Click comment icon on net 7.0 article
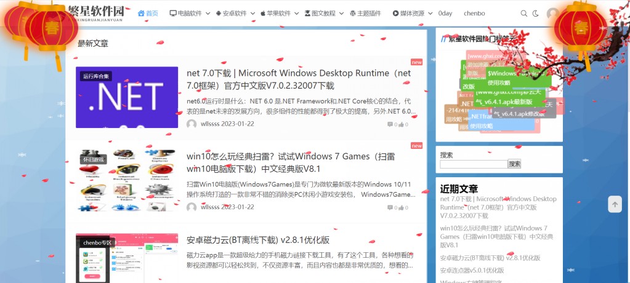The image size is (630, 283). [x=390, y=124]
